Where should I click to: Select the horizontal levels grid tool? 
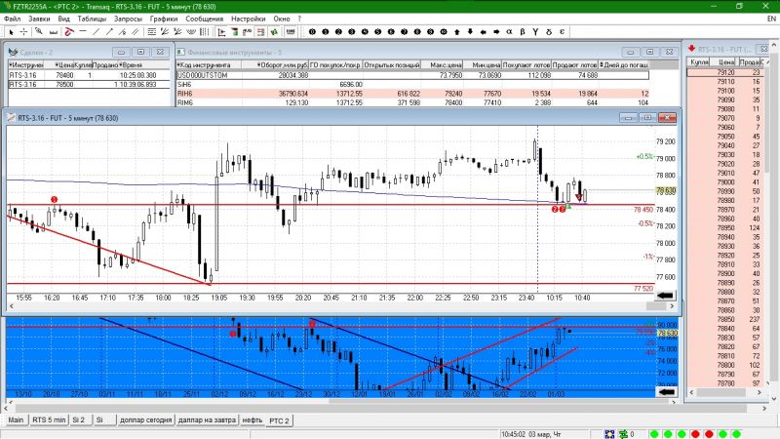pos(152,32)
